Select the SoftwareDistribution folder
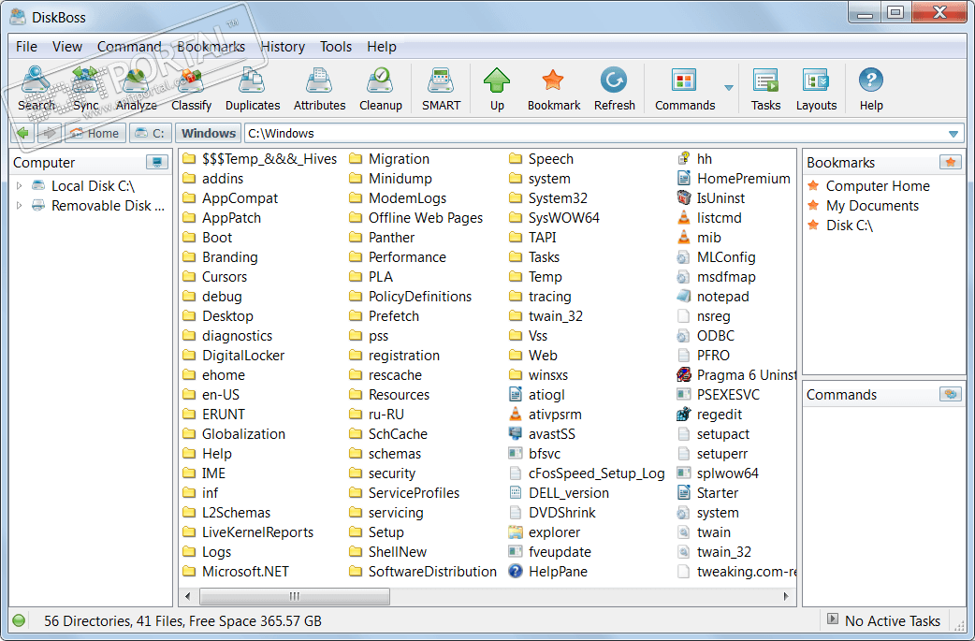The height and width of the screenshot is (641, 975). coord(423,572)
